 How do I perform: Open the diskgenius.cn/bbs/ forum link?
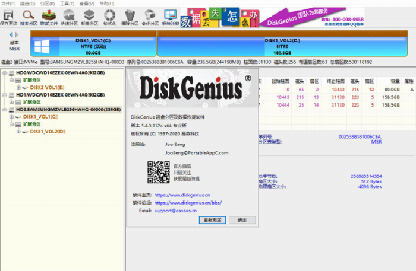click(x=188, y=203)
